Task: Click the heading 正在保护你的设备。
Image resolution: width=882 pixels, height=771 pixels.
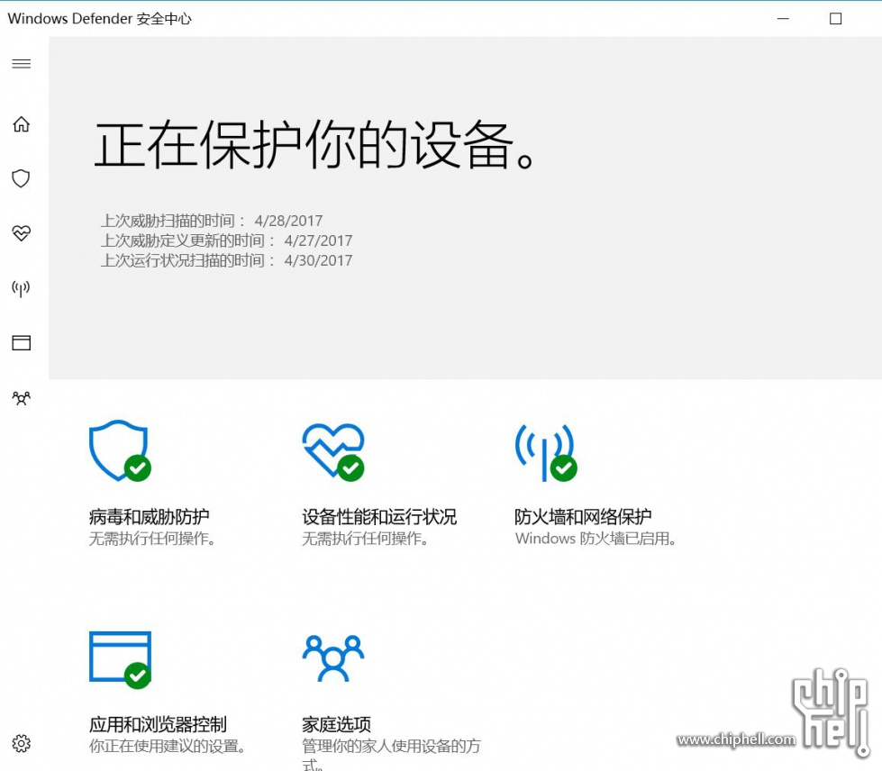Action: (x=314, y=144)
